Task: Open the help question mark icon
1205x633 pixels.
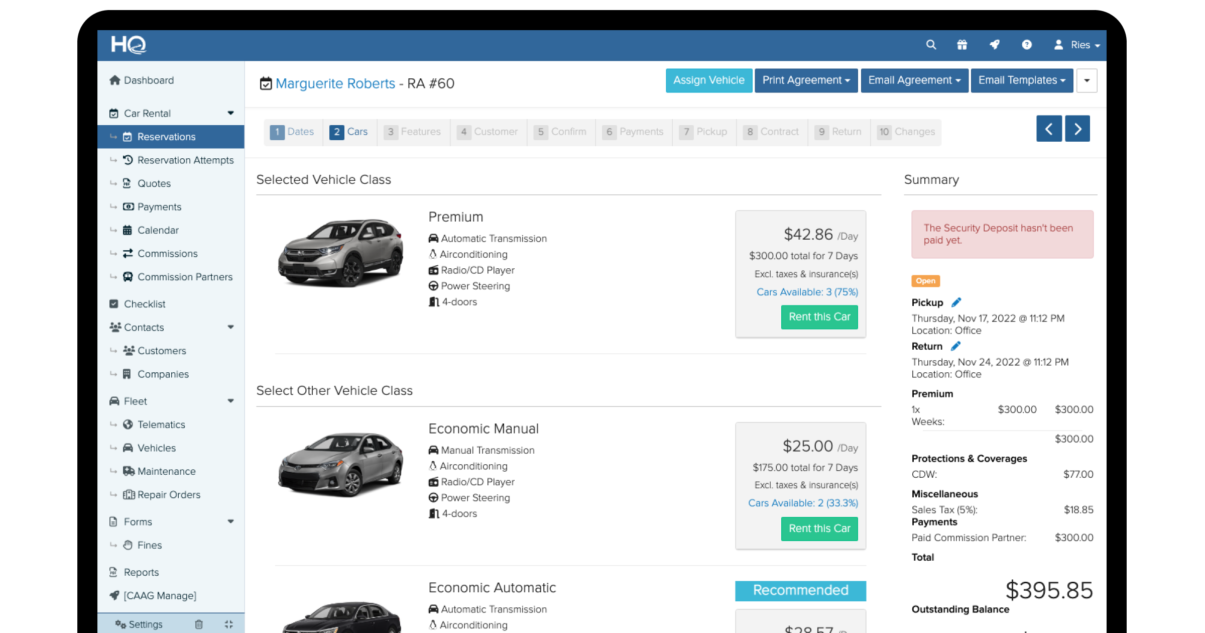Action: 1027,45
